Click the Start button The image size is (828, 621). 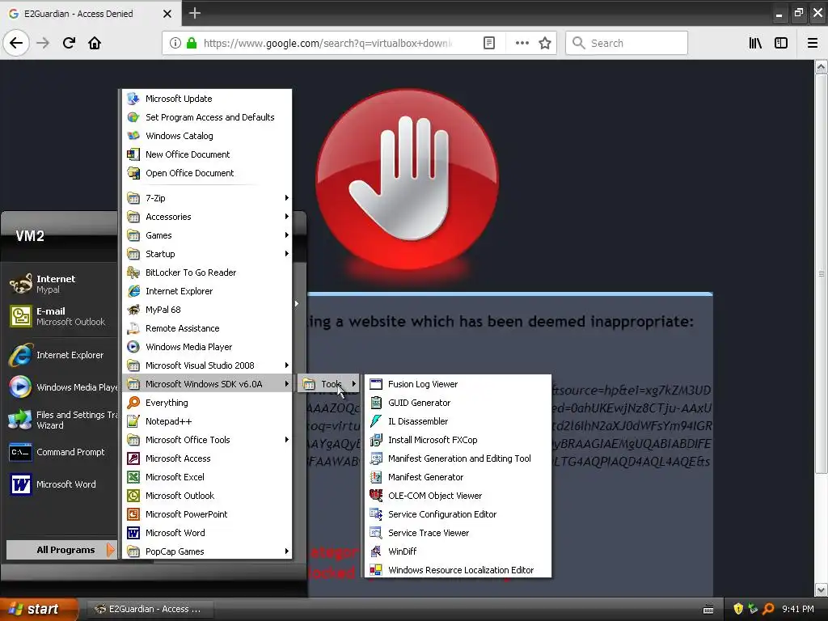pos(39,609)
